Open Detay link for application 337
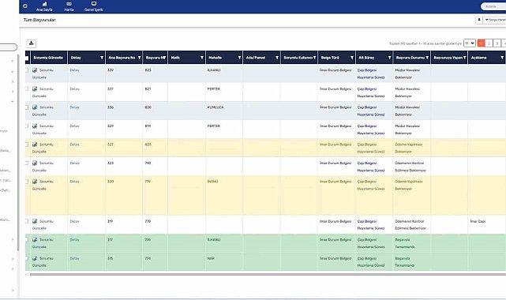The height and width of the screenshot is (300, 506). [74, 89]
